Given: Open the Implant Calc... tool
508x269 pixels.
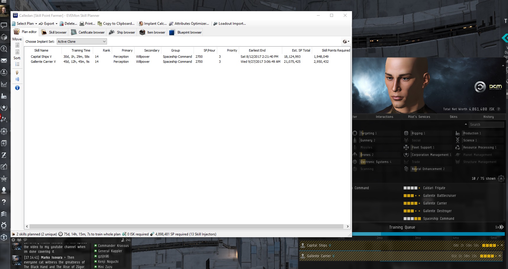Looking at the screenshot, I should [153, 24].
